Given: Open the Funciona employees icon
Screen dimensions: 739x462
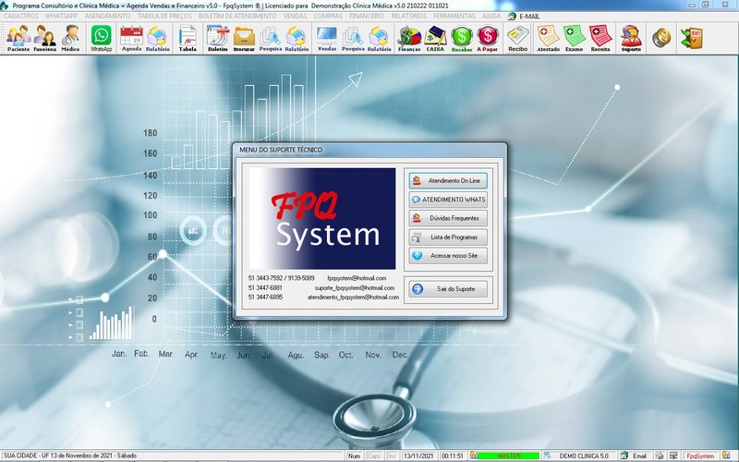Looking at the screenshot, I should pyautogui.click(x=44, y=38).
